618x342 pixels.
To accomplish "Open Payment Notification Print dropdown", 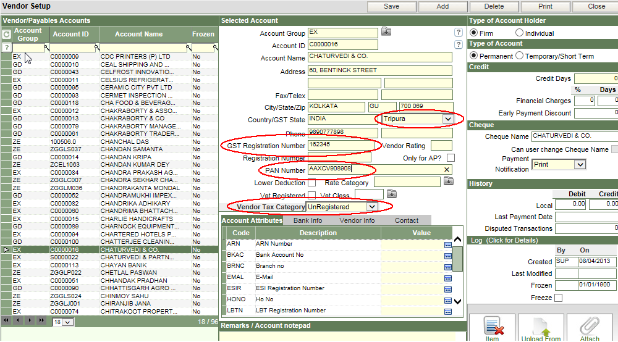I will point(580,164).
